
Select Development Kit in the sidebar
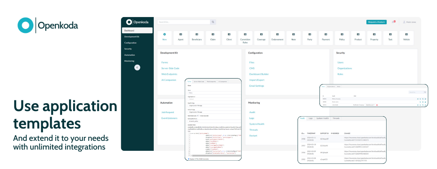pos(132,37)
